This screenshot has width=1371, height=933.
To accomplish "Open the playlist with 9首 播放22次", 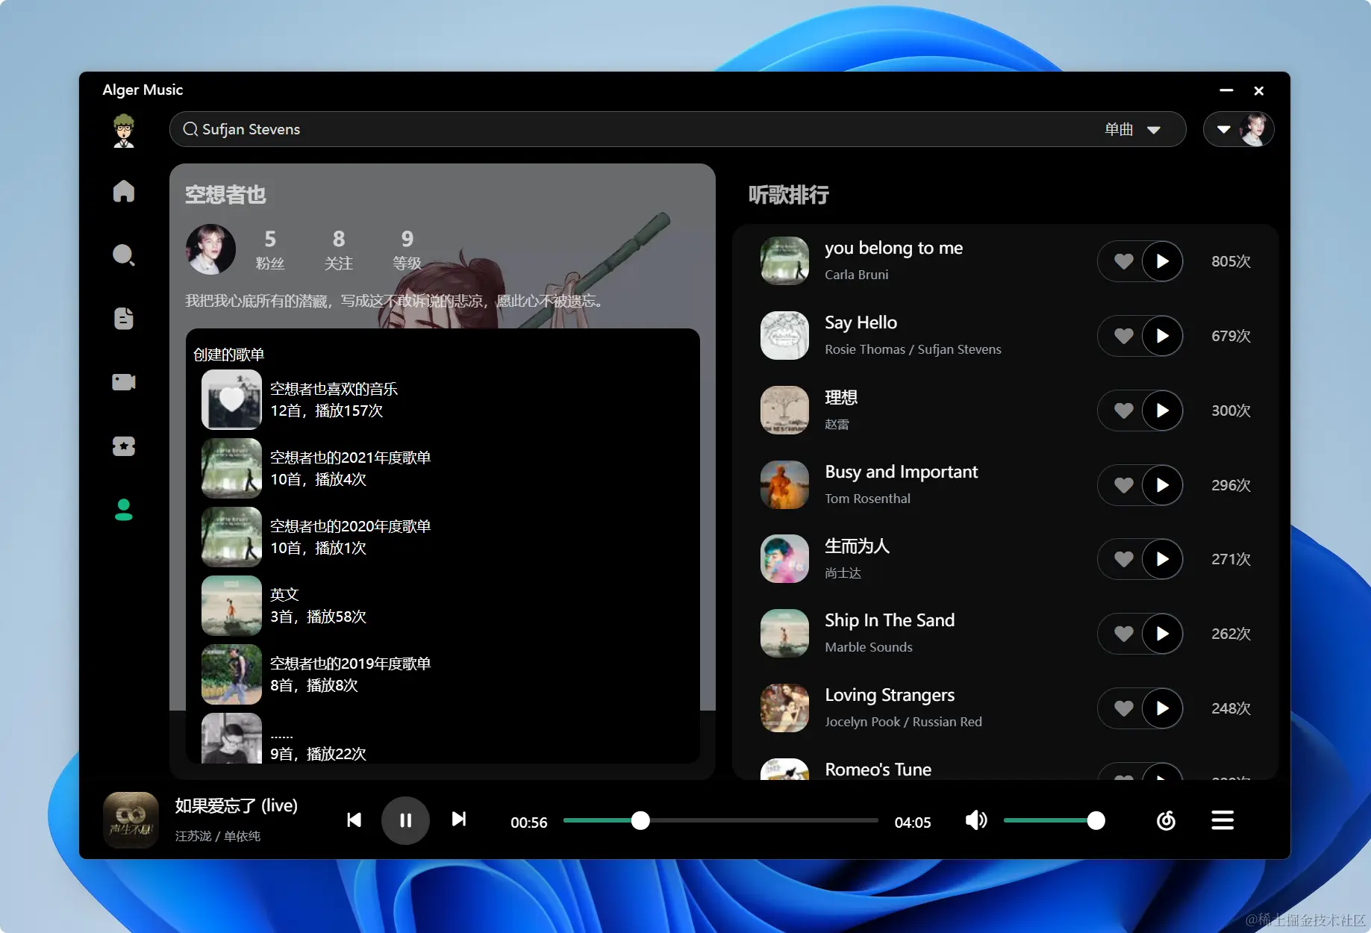I will (443, 739).
